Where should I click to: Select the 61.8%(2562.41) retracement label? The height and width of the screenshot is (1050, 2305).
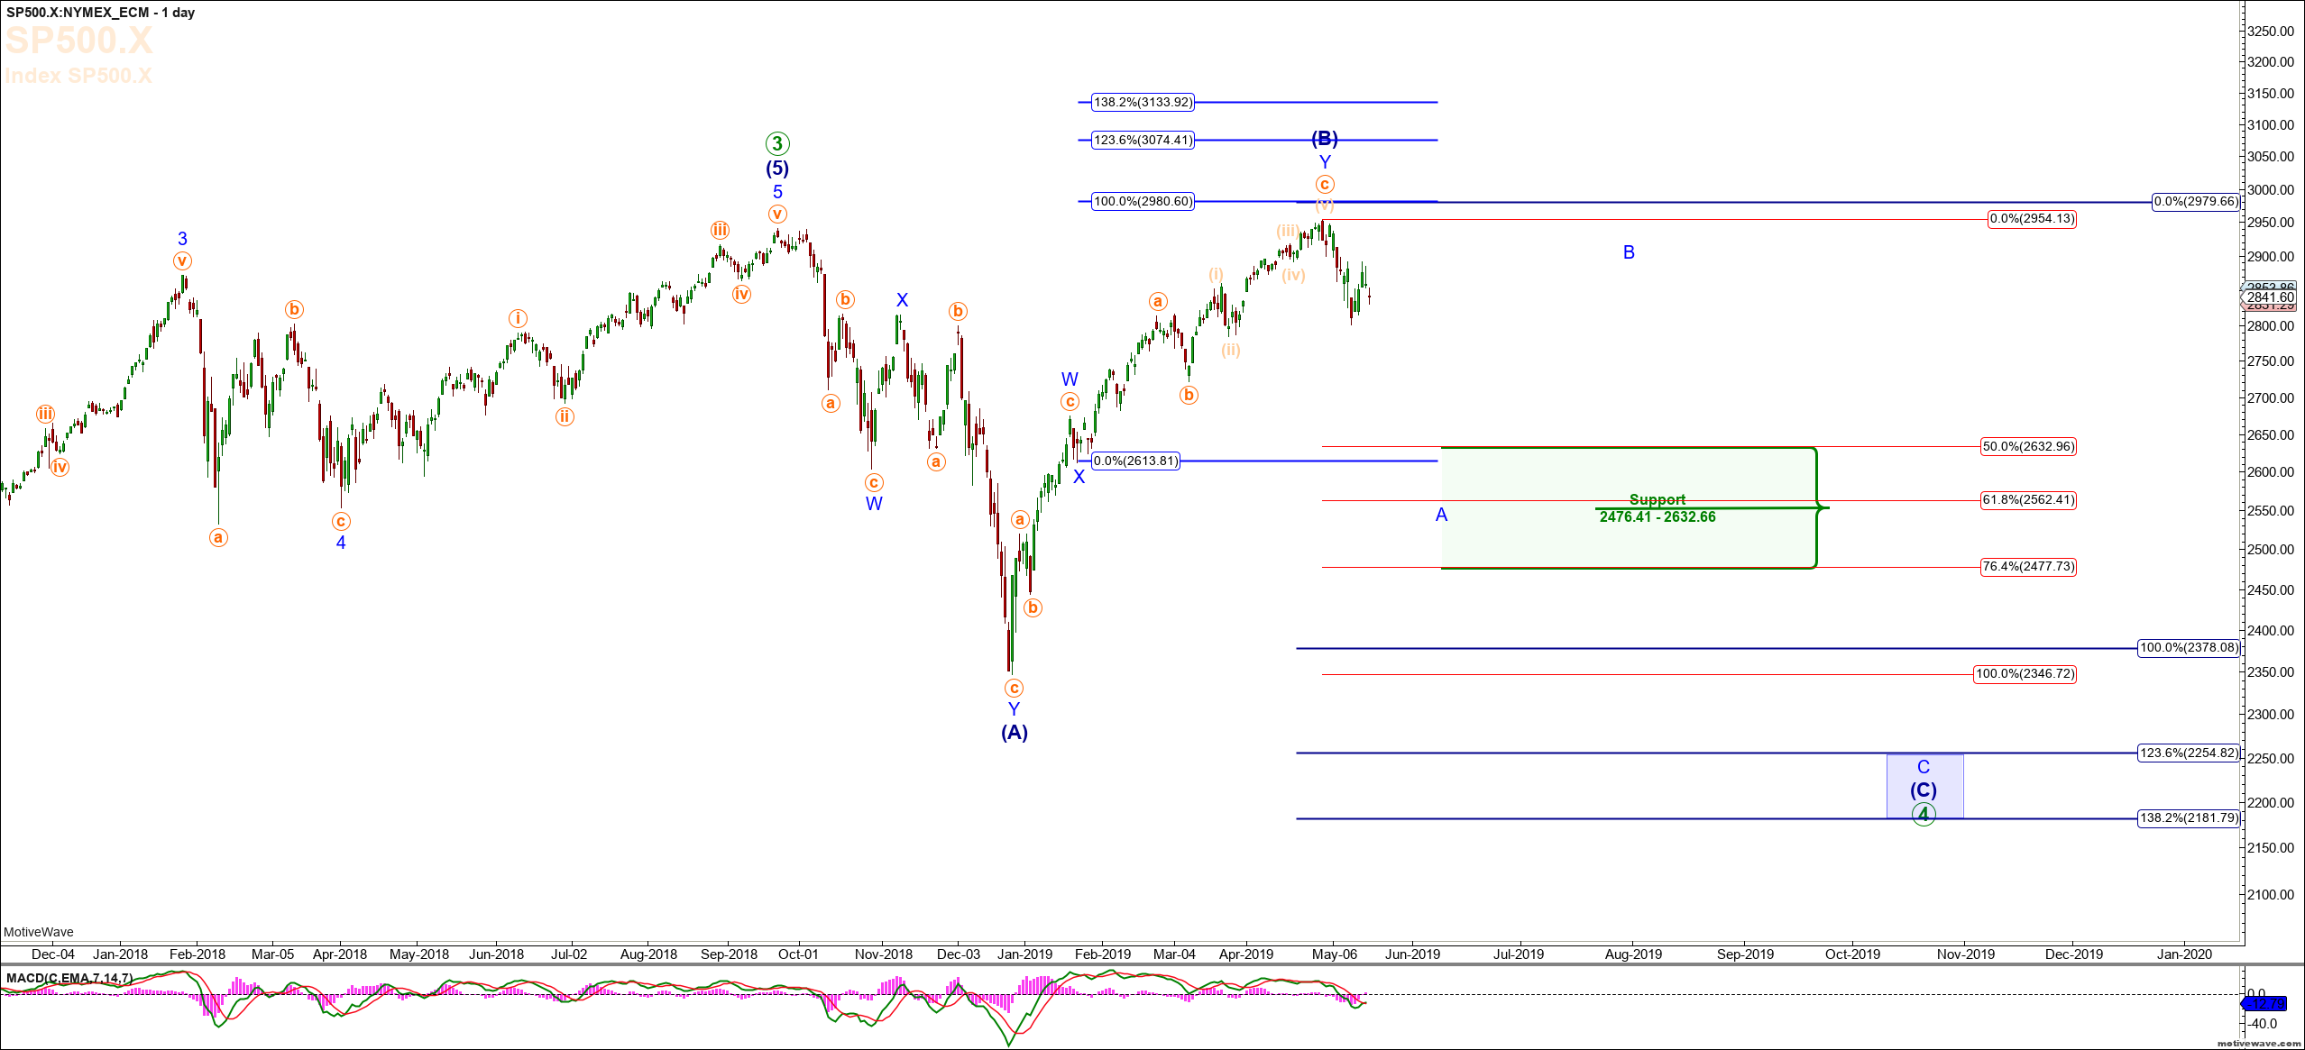click(x=2028, y=499)
